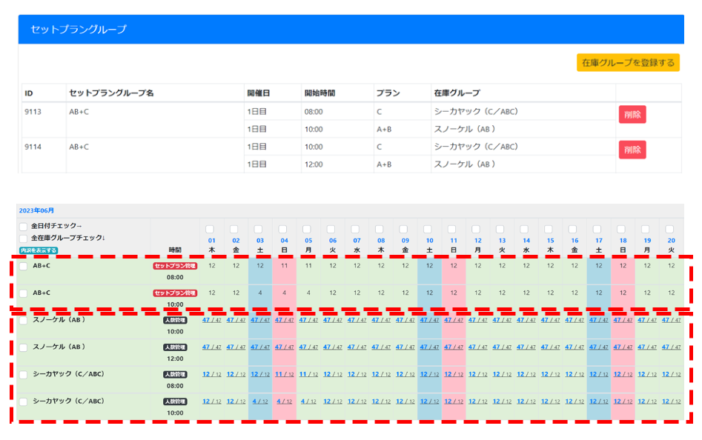The image size is (702, 440).
Task: Open the 2023年06月 month link
Action: click(36, 211)
